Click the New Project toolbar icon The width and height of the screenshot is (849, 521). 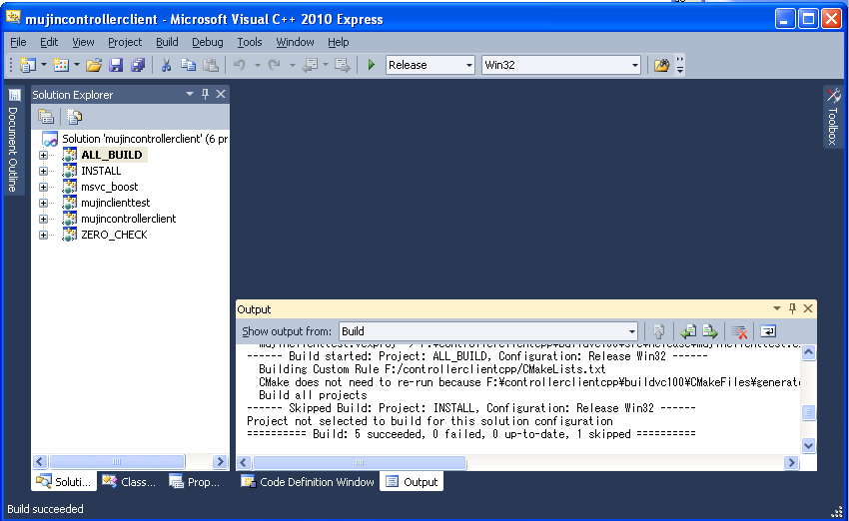tap(28, 65)
